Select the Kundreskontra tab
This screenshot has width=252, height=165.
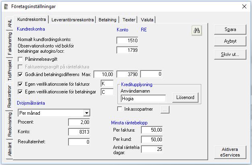tap(31, 19)
